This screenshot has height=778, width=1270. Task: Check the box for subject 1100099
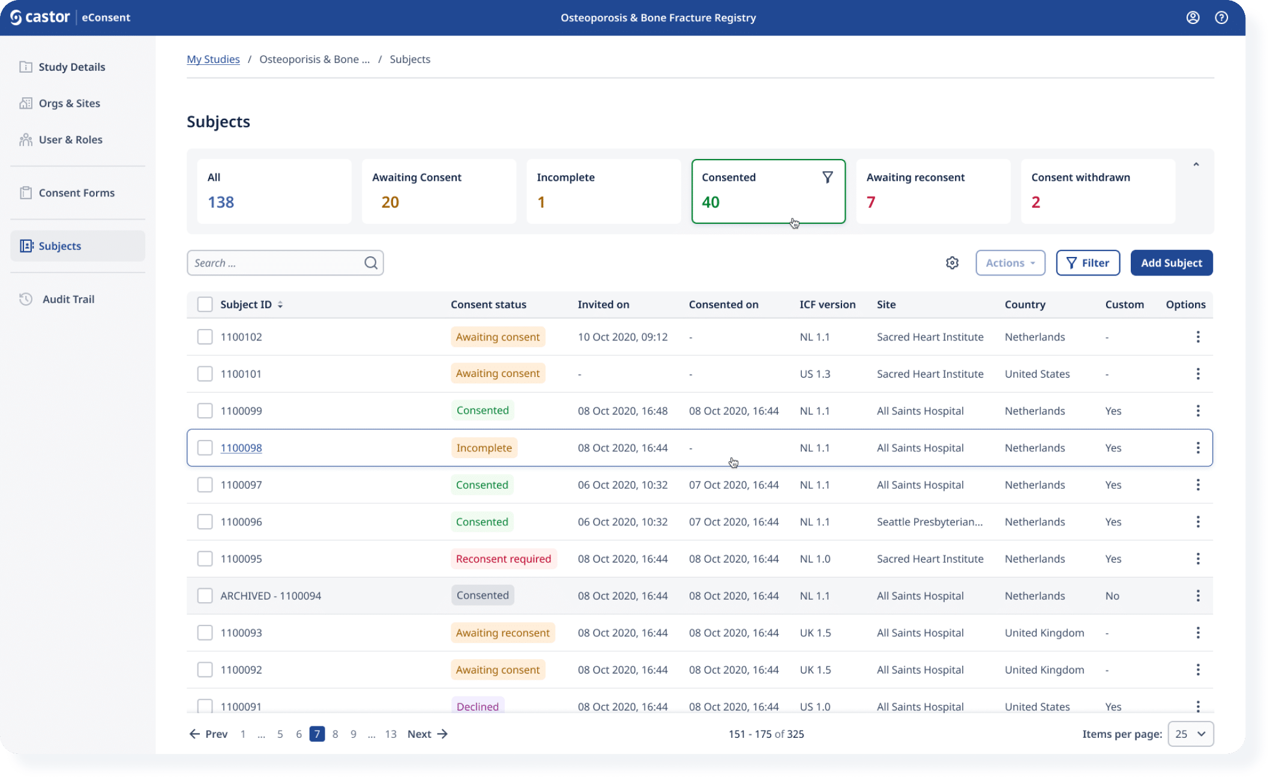coord(205,411)
